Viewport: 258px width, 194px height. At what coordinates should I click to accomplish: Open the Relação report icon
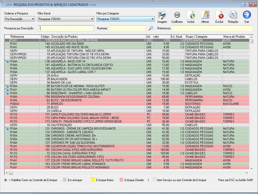click(x=233, y=15)
